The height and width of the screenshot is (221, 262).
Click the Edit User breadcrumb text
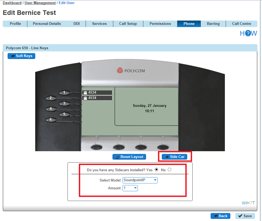point(66,3)
